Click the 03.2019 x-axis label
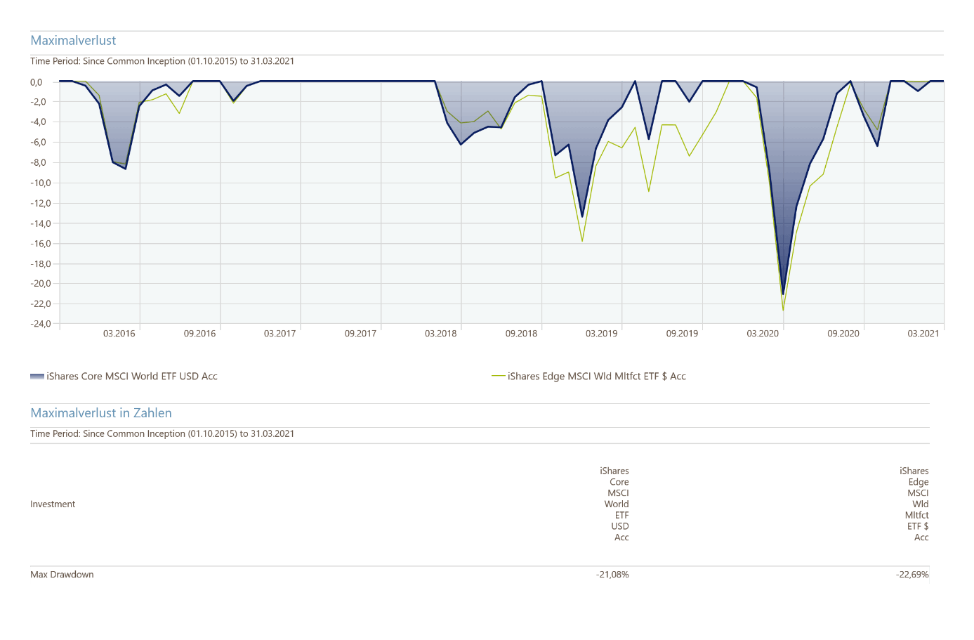This screenshot has height=640, width=974. click(602, 334)
